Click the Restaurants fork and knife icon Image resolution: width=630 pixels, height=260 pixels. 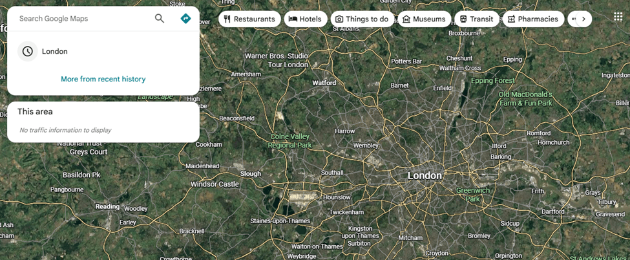tap(227, 19)
